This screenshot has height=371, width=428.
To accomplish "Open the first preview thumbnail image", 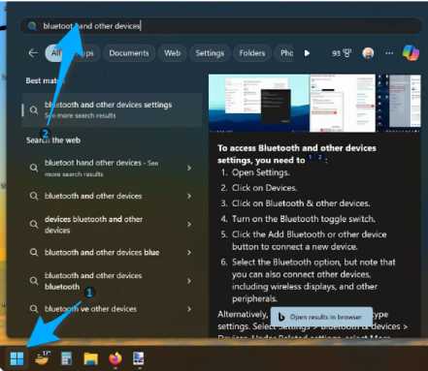I will click(259, 103).
